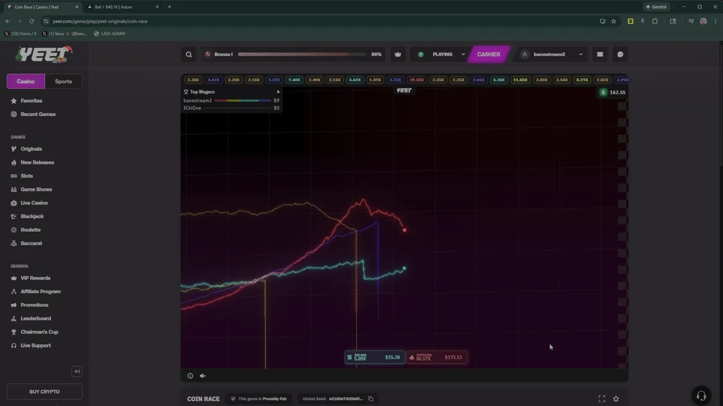Enter fullscreen mode for Coin Race
Viewport: 723px width, 406px height.
tap(602, 399)
